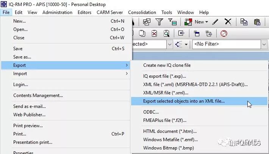Viewport: 269px width, 154px height.
Task: Choose Print preview...
Action: 66,126
